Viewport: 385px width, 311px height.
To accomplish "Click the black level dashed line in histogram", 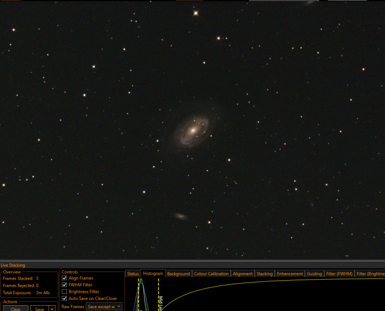I will (139, 294).
